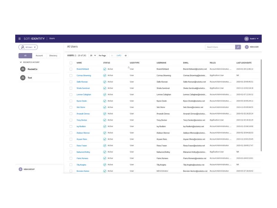Viewport: 277px width, 208px height.
Task: Go to next page arrow
Action: (125, 55)
